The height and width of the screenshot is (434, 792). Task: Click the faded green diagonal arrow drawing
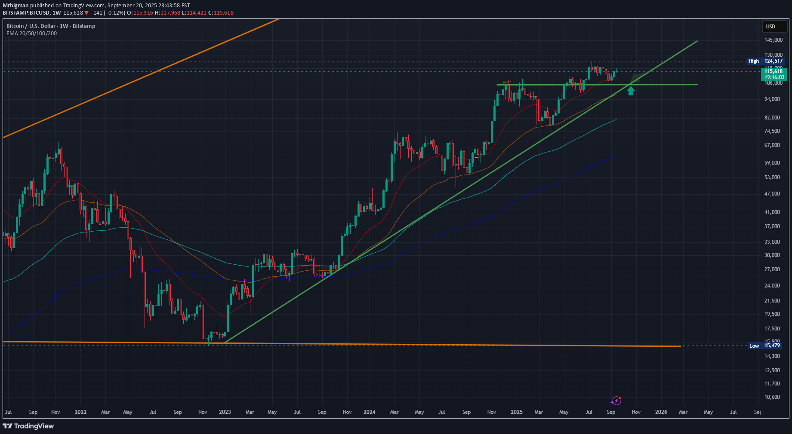click(638, 78)
